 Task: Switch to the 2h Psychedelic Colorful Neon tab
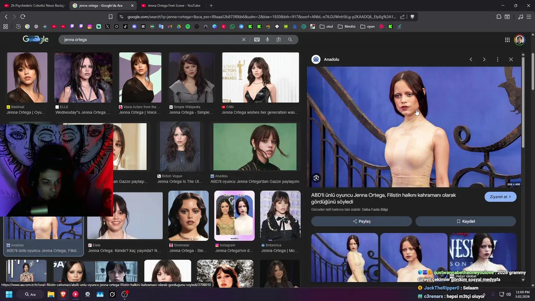[34, 5]
